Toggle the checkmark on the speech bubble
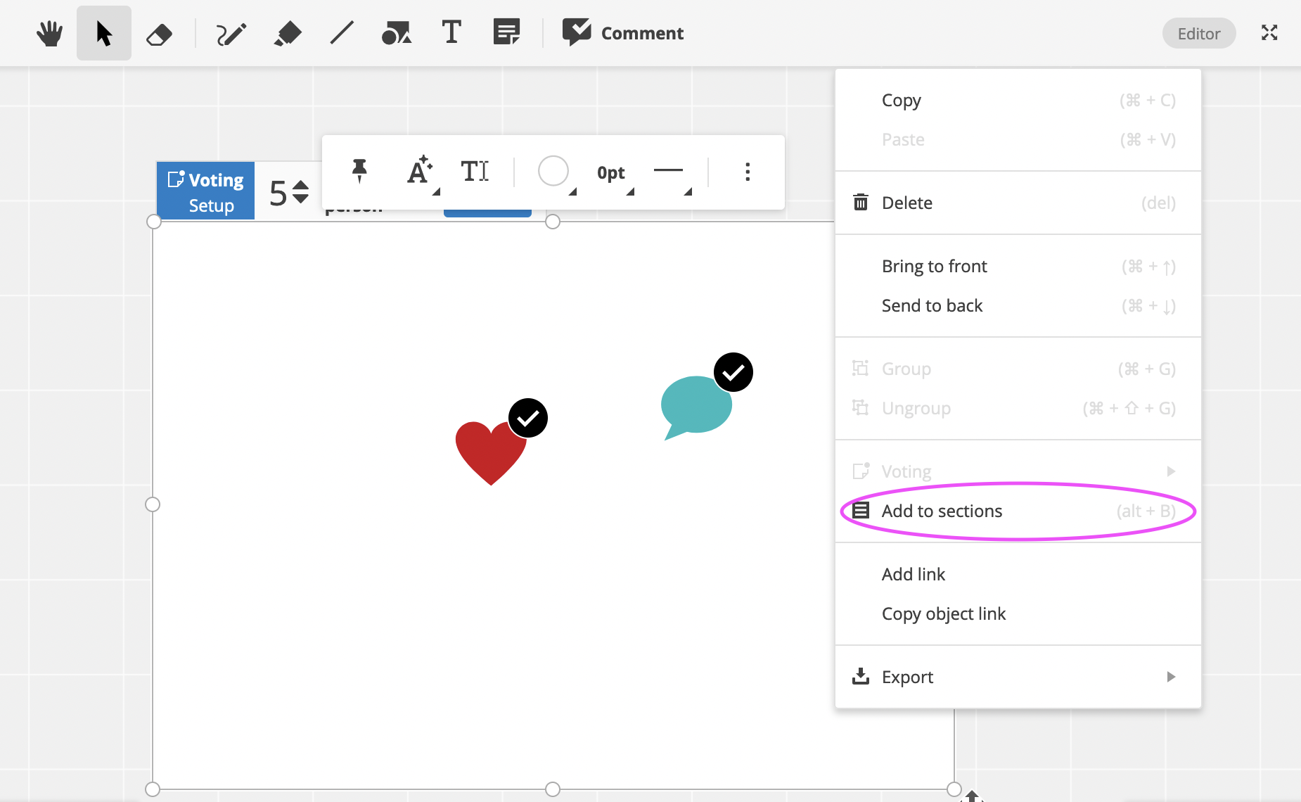 click(733, 372)
